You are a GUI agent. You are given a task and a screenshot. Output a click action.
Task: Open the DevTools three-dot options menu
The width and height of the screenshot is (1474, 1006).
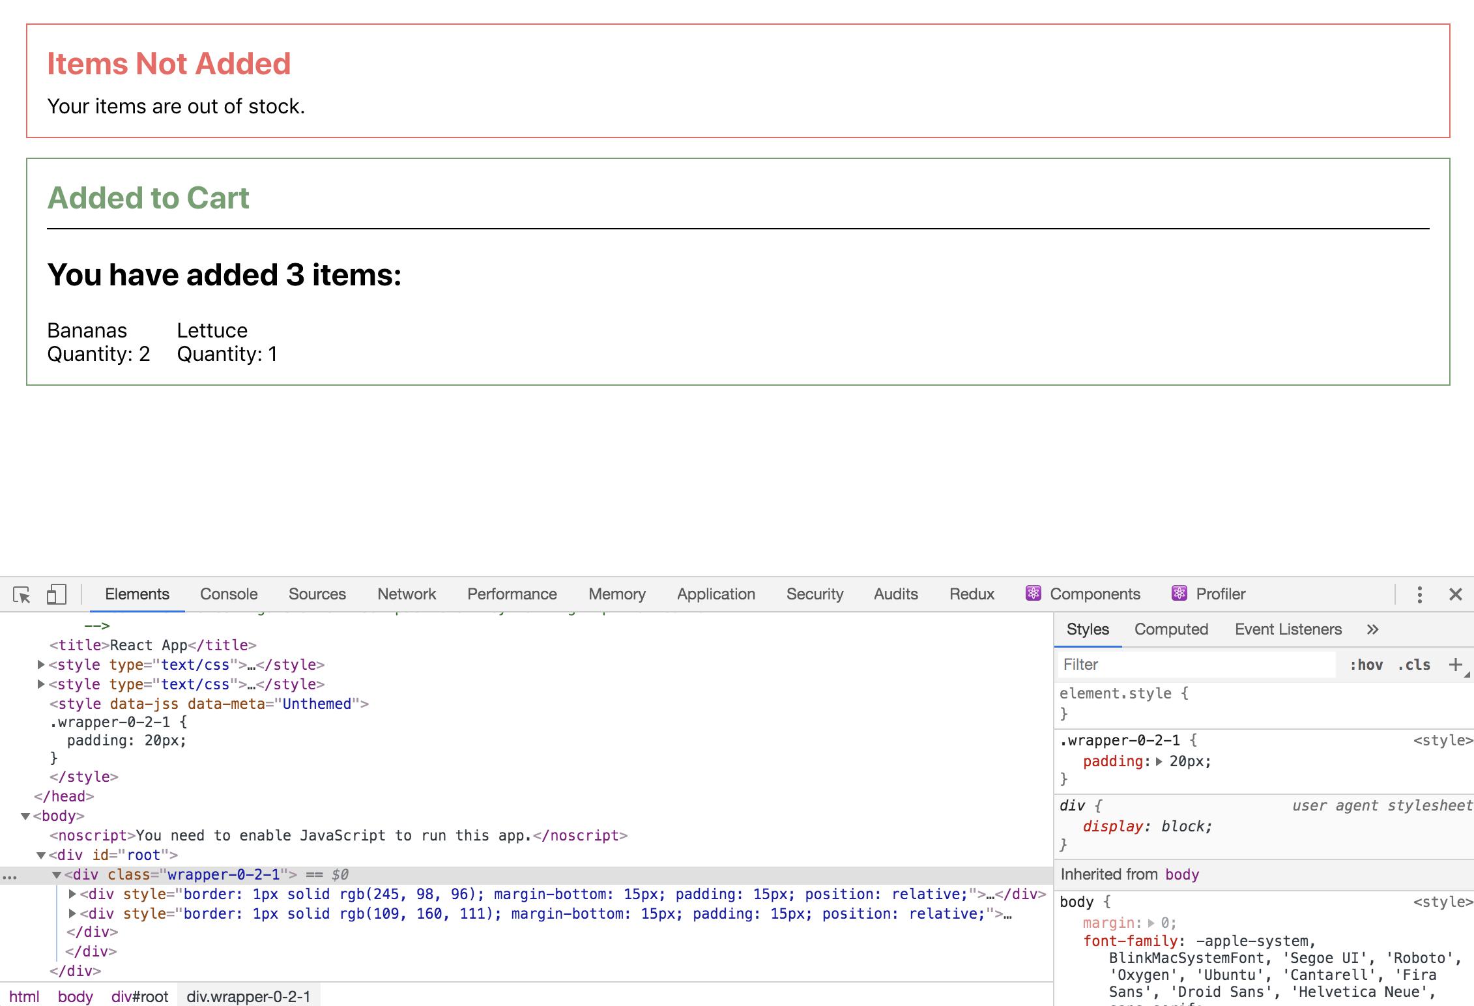pyautogui.click(x=1419, y=594)
